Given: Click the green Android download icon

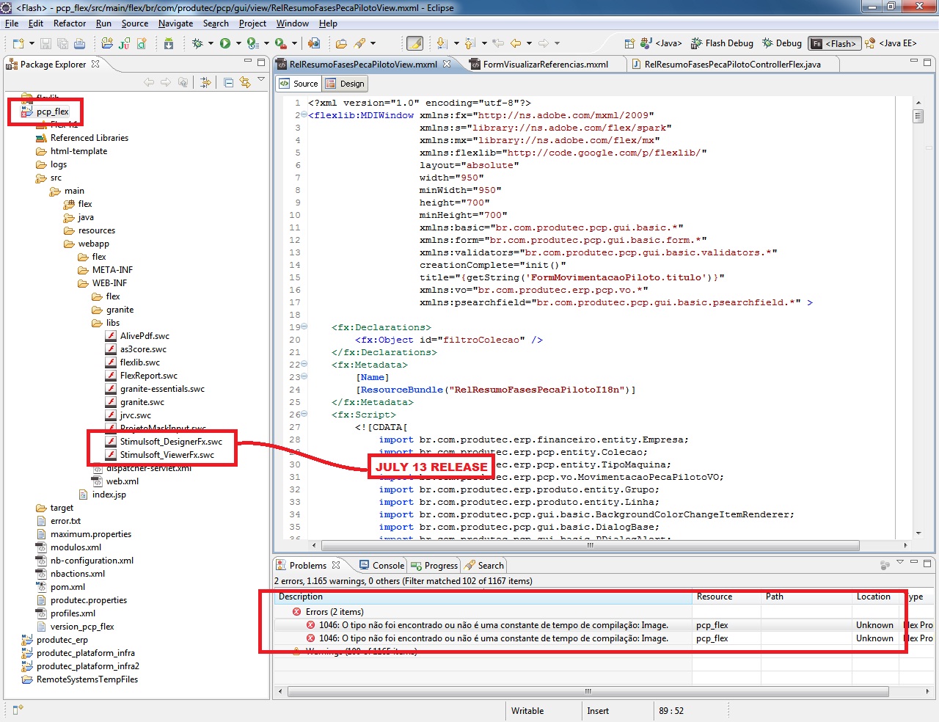Looking at the screenshot, I should (x=168, y=43).
